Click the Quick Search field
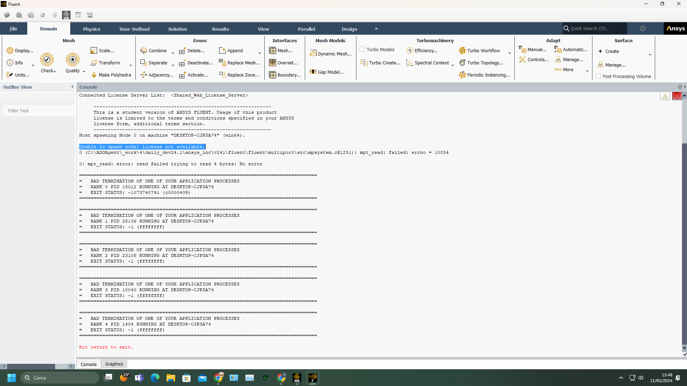Viewport: 687px width, 386px height. [595, 28]
